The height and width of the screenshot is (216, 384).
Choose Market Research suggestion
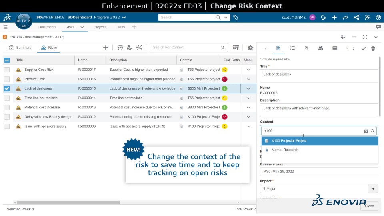pyautogui.click(x=320, y=150)
